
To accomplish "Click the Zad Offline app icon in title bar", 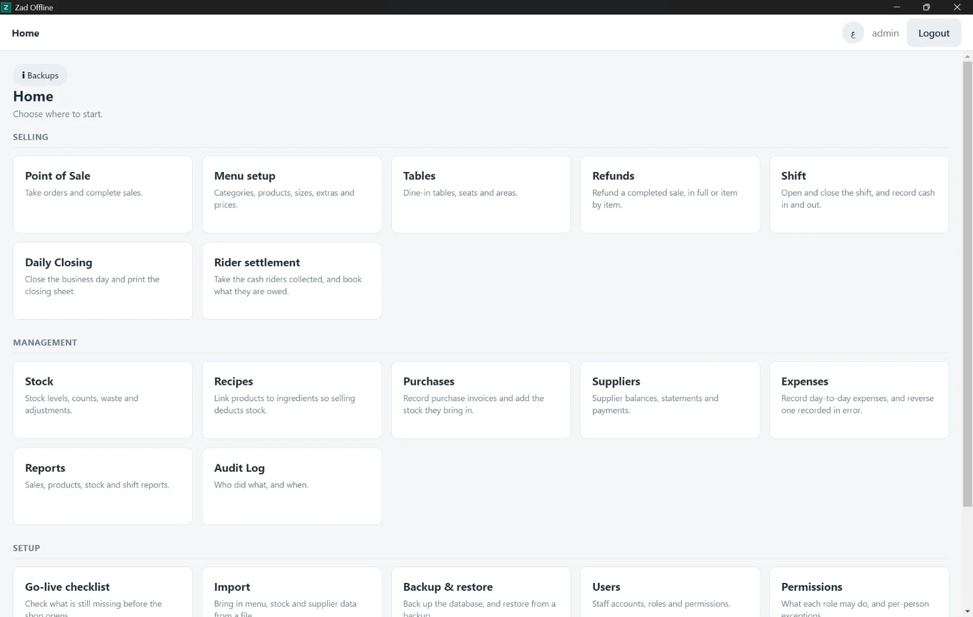I will 6,7.
